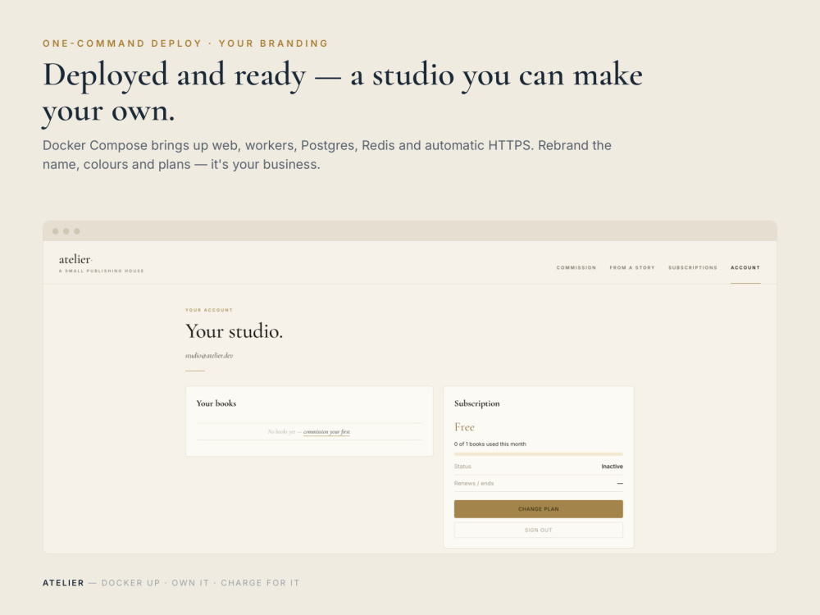Click the atelier logo
The height and width of the screenshot is (615, 820).
pos(75,259)
